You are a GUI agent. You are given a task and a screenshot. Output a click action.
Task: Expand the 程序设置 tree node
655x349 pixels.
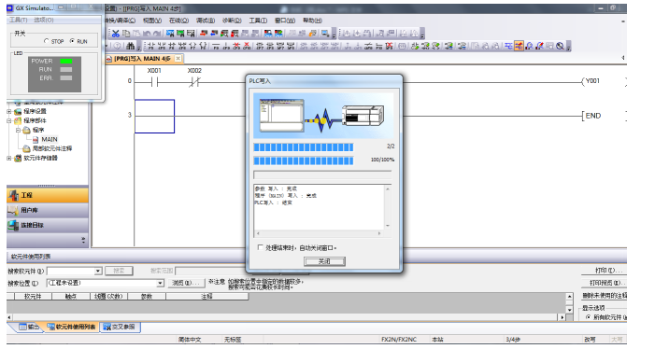coord(9,112)
